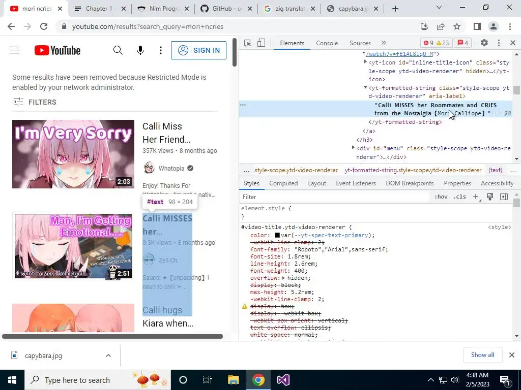The width and height of the screenshot is (521, 390).
Task: Open the Layout pane tab
Action: coord(317,183)
